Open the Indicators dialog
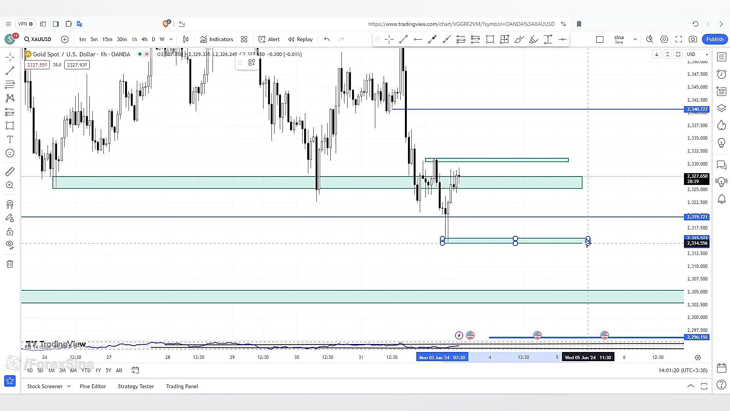 coord(217,39)
